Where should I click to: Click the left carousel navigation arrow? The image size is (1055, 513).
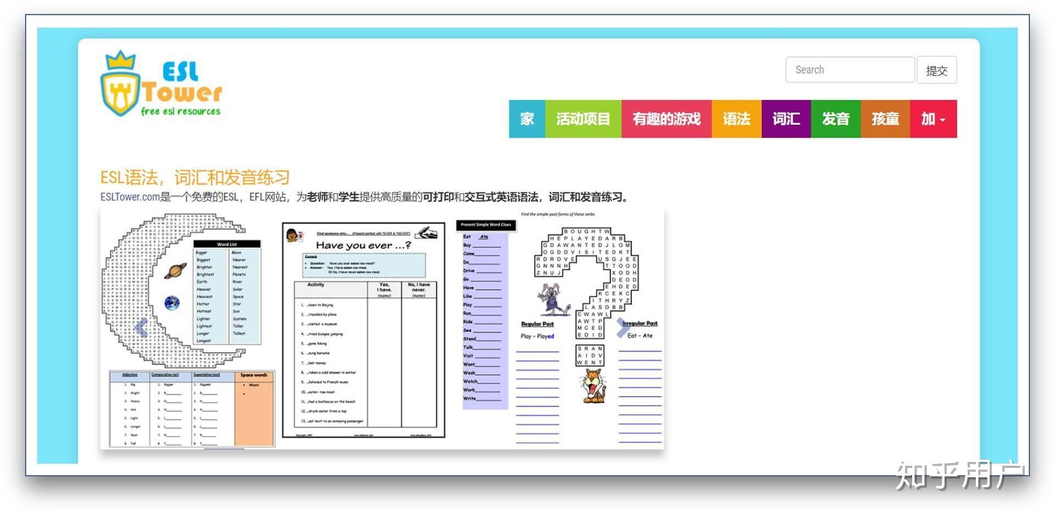141,327
